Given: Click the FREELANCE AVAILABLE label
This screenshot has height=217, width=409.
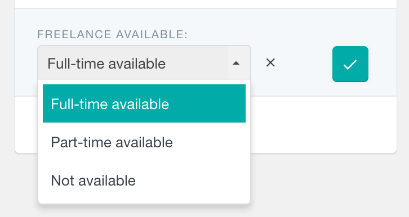Looking at the screenshot, I should tap(113, 34).
